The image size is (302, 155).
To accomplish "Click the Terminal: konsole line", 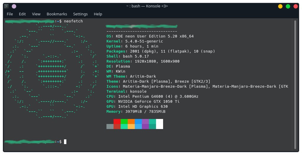I will click(126, 91).
